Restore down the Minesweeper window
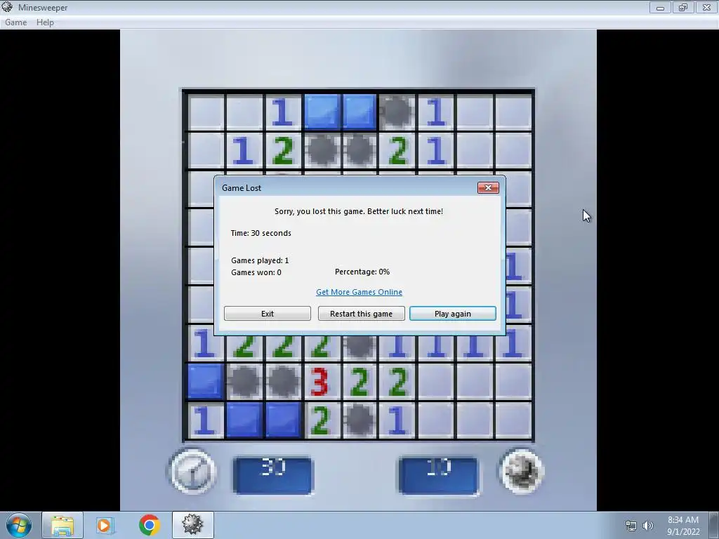 [x=683, y=7]
